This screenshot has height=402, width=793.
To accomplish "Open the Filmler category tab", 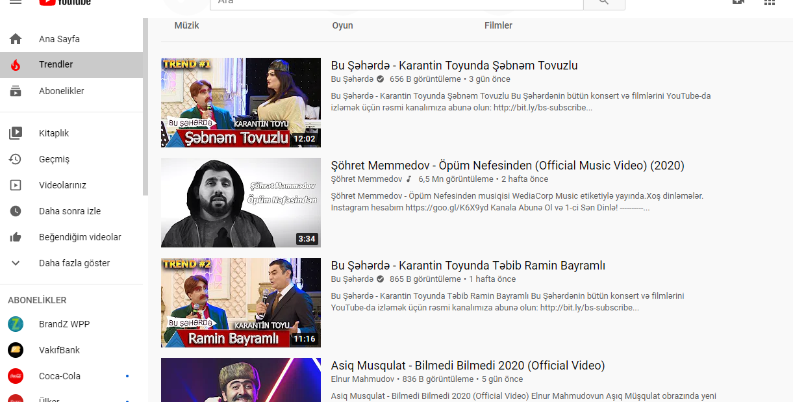I will 498,25.
